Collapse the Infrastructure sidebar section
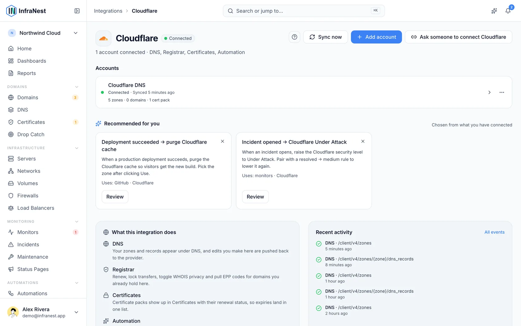 click(x=77, y=148)
